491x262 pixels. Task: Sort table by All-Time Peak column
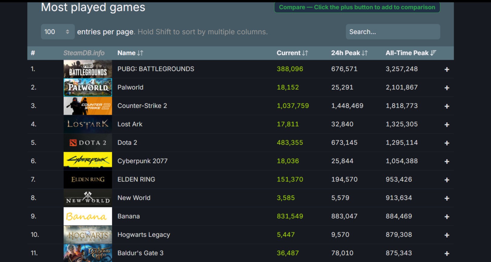[x=411, y=53]
